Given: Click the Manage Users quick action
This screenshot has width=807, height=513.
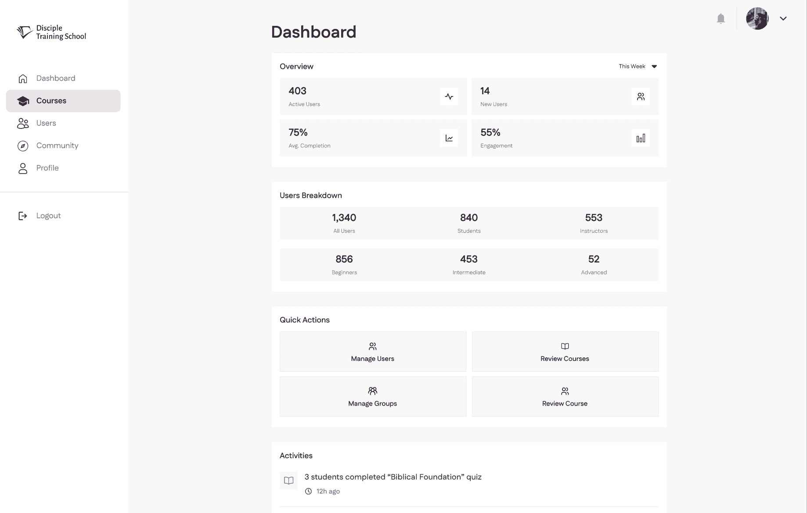Looking at the screenshot, I should tap(373, 352).
